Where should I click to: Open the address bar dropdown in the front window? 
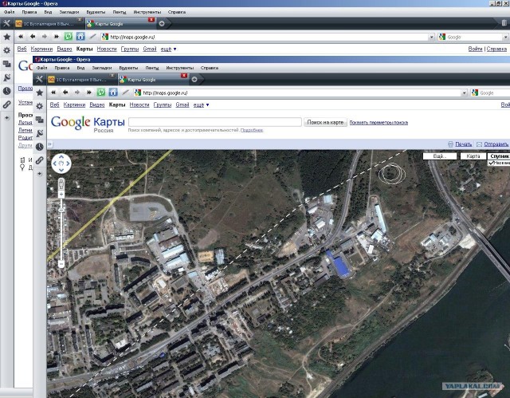464,93
